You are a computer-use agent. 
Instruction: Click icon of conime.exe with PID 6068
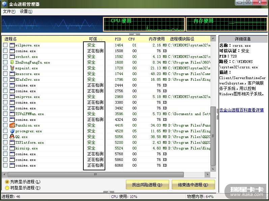pyautogui.click(x=12, y=165)
